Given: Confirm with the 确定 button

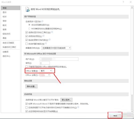Looking at the screenshot, I should pyautogui.click(x=115, y=116).
